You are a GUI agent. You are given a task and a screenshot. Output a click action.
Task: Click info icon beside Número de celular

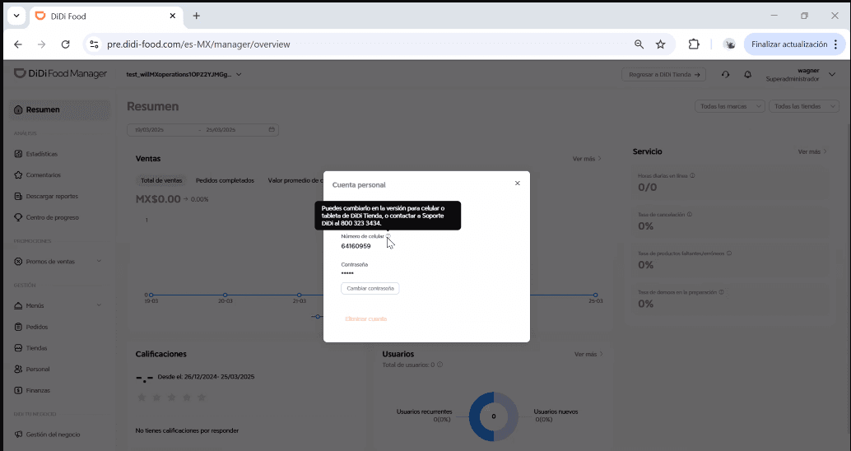[x=388, y=236]
